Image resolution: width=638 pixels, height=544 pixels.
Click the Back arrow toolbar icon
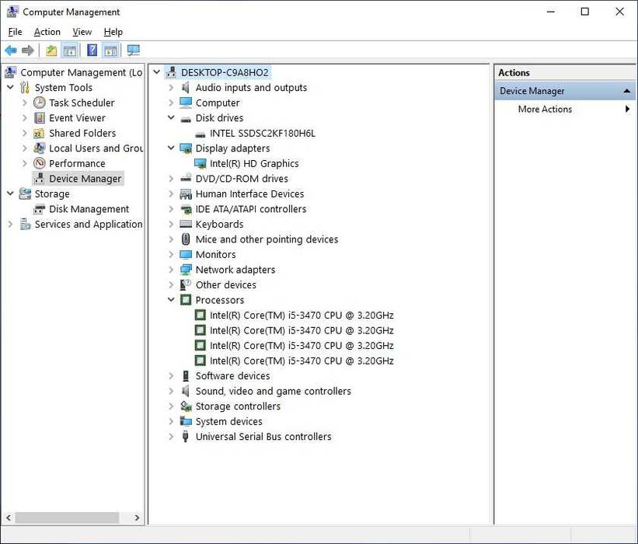[x=11, y=51]
